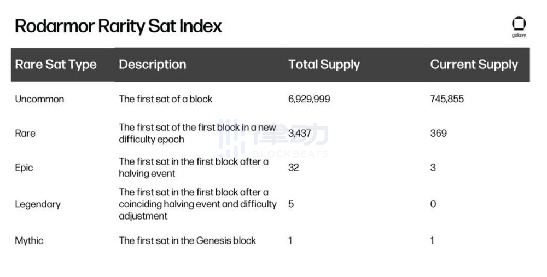Select the Epic row label
547x277 pixels.
tap(24, 168)
